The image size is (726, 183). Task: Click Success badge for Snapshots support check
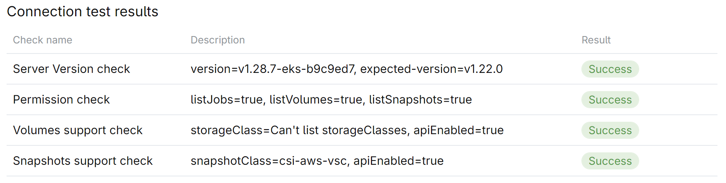(x=610, y=161)
